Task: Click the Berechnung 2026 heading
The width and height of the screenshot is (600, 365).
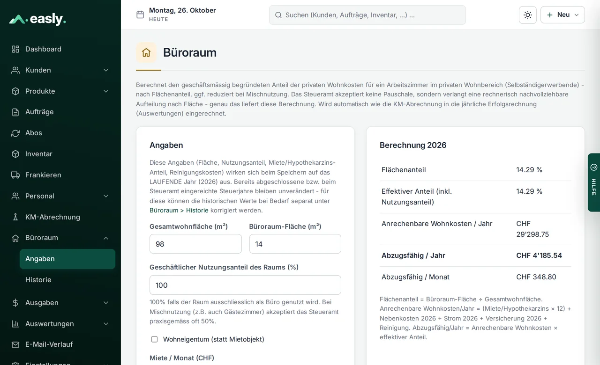Action: point(413,145)
